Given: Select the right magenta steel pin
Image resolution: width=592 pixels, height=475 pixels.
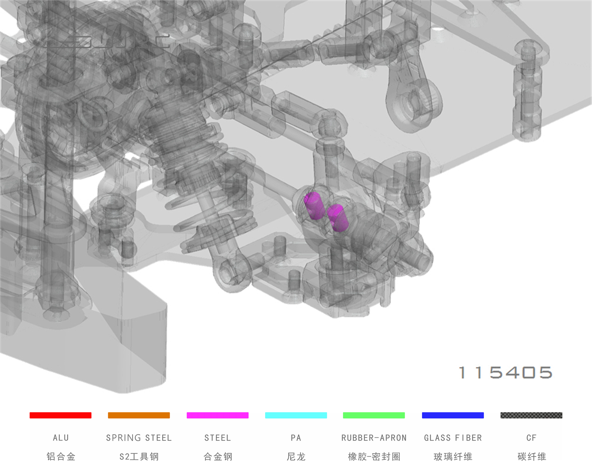Looking at the screenshot, I should (338, 218).
